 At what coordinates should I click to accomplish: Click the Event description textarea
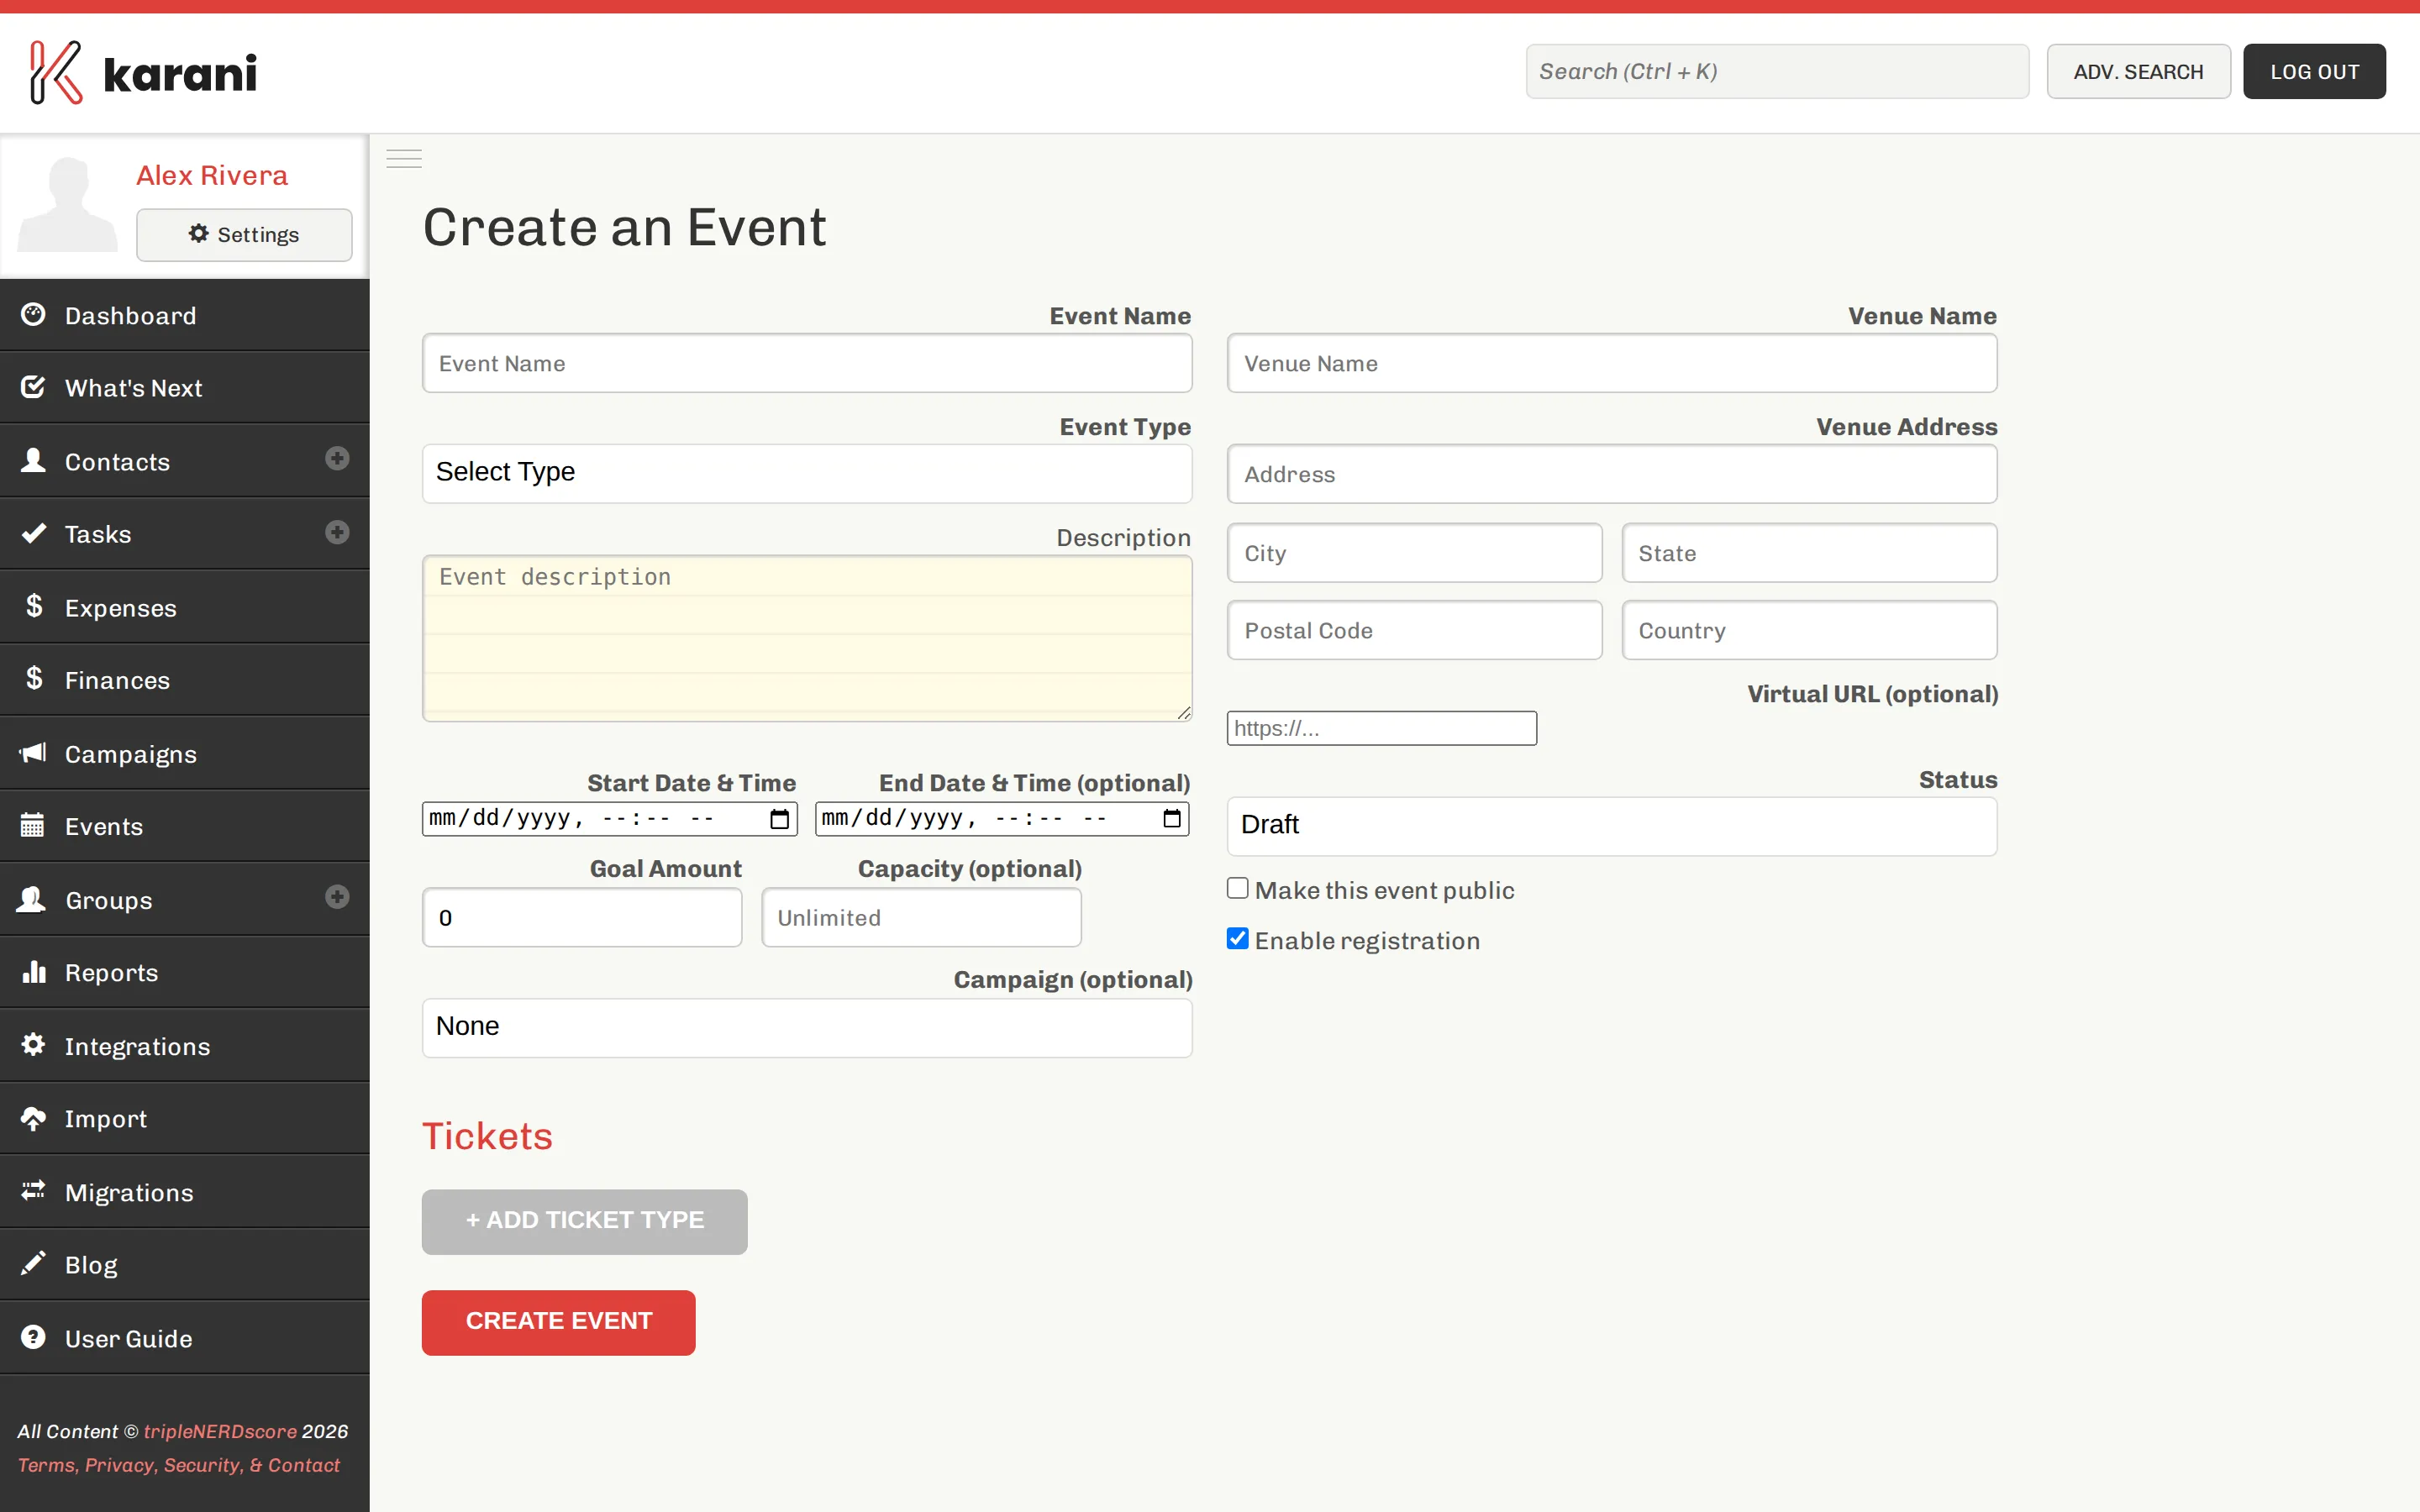[807, 638]
